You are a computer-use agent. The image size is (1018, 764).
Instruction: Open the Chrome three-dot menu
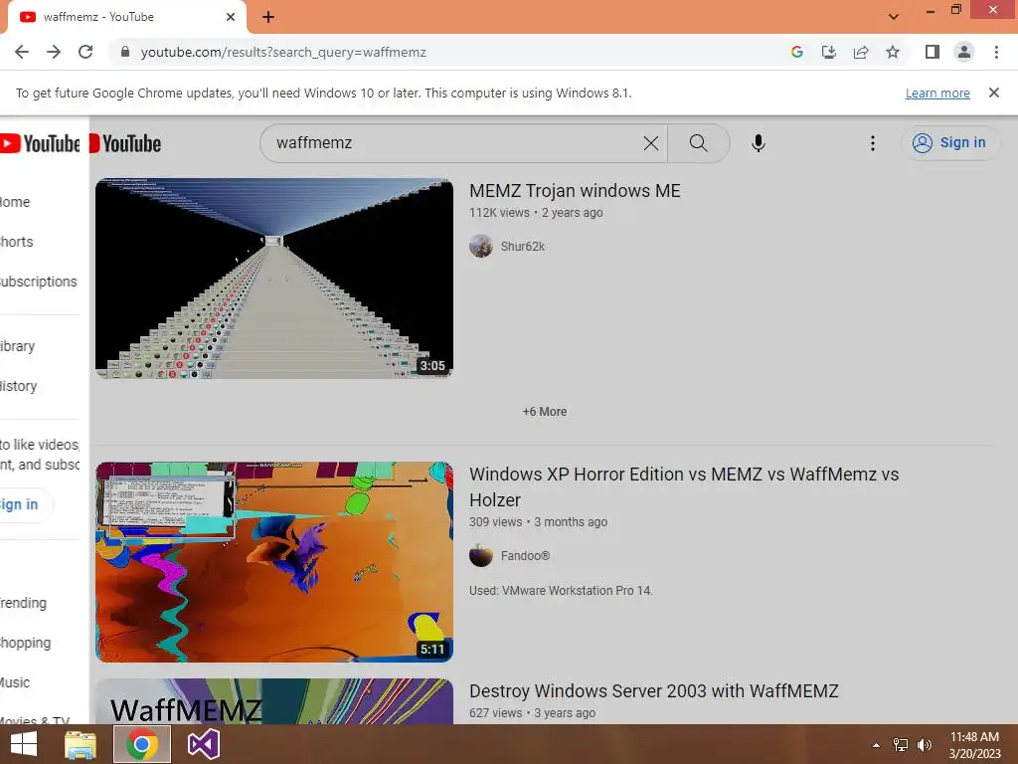point(996,52)
